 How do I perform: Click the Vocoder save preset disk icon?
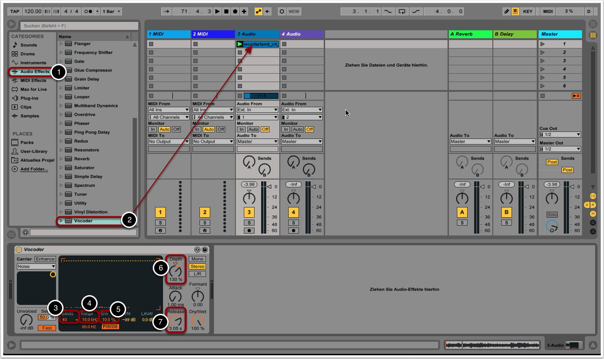coord(205,250)
